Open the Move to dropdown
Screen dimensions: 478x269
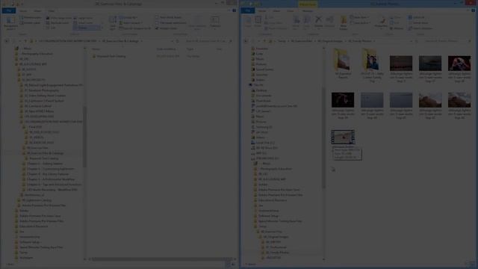click(x=296, y=22)
